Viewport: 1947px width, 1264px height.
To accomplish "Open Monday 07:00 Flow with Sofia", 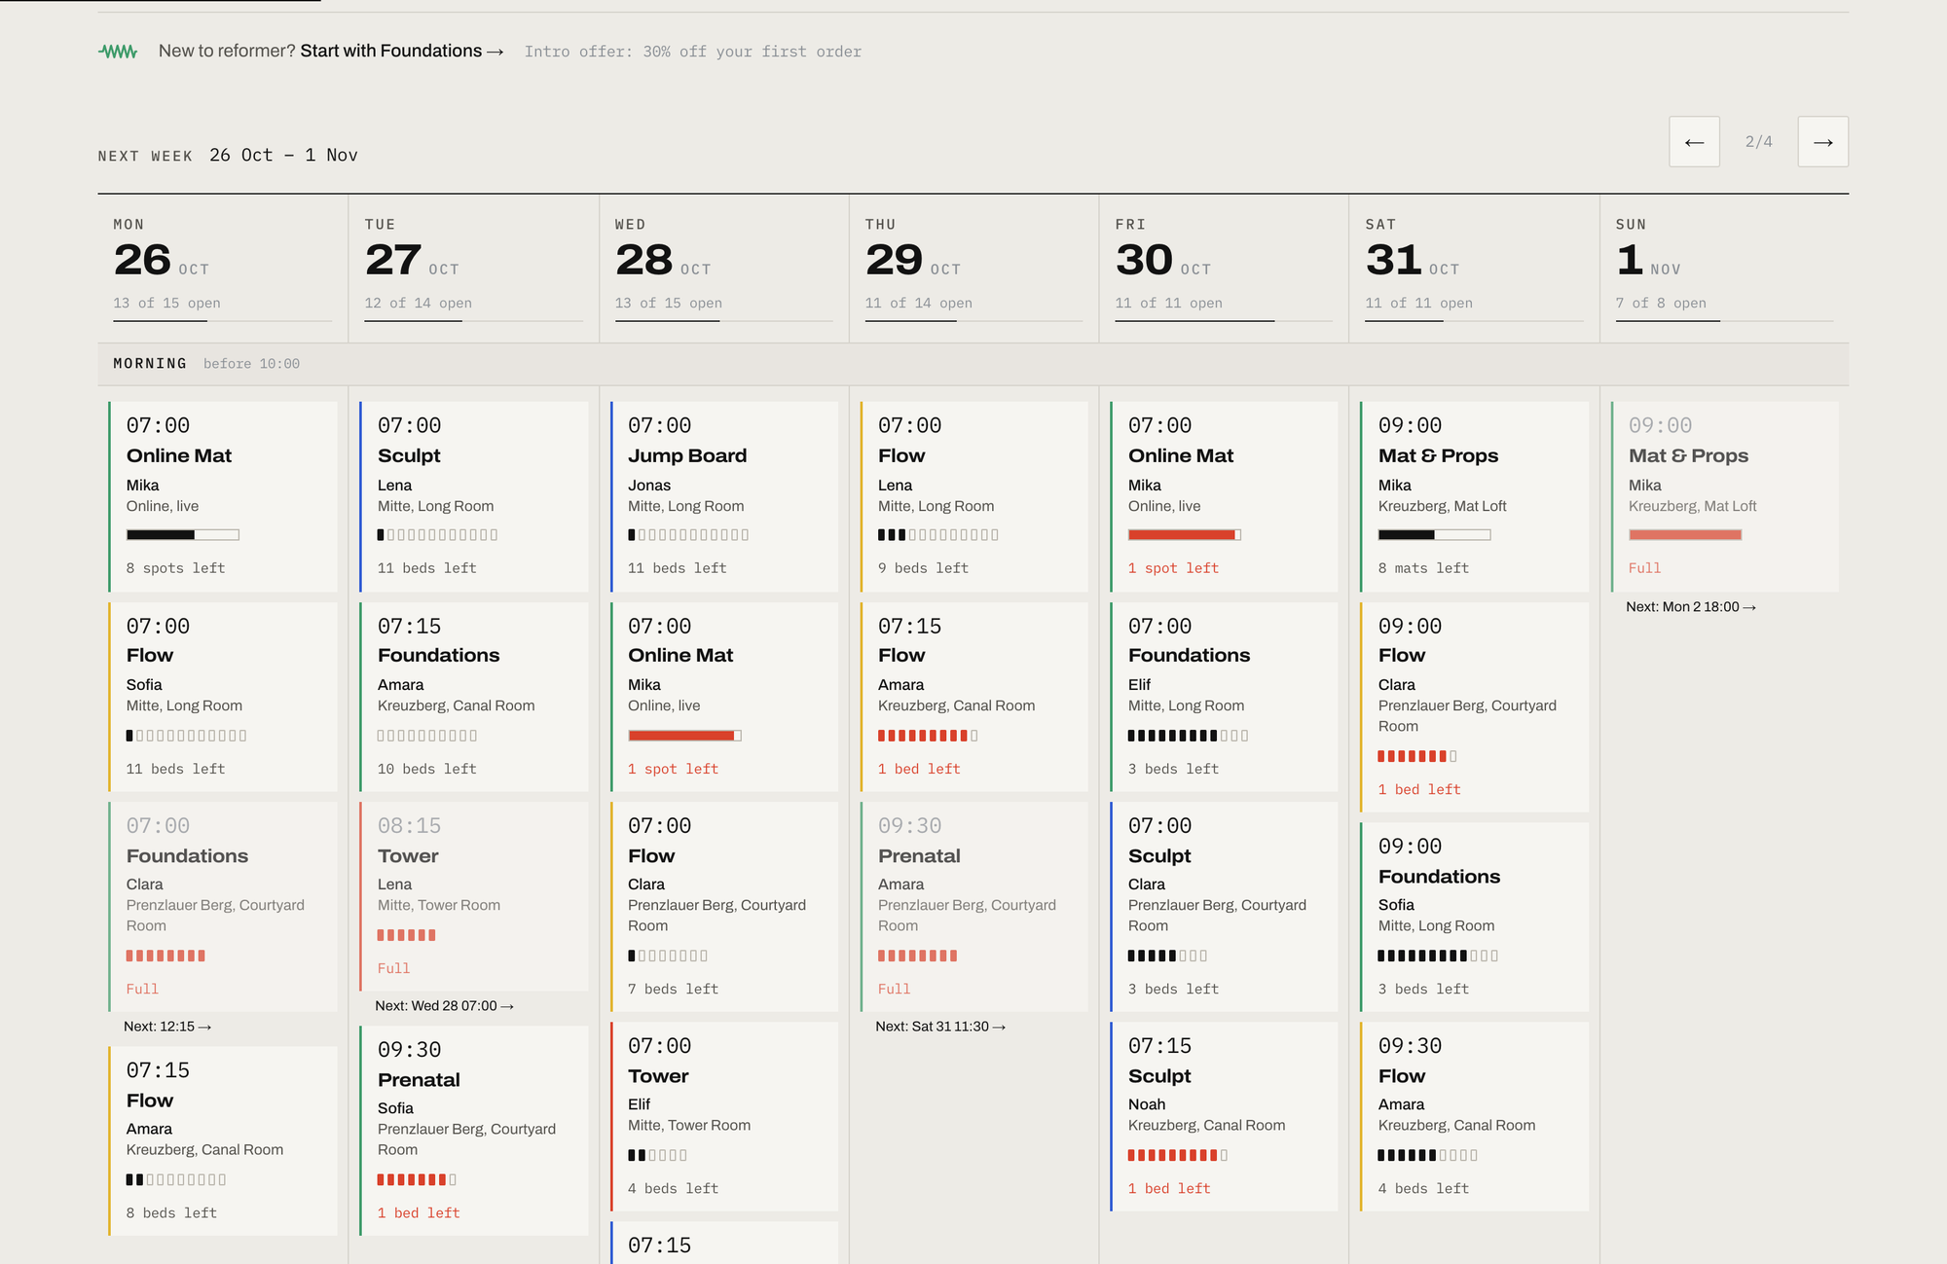I will (x=223, y=697).
